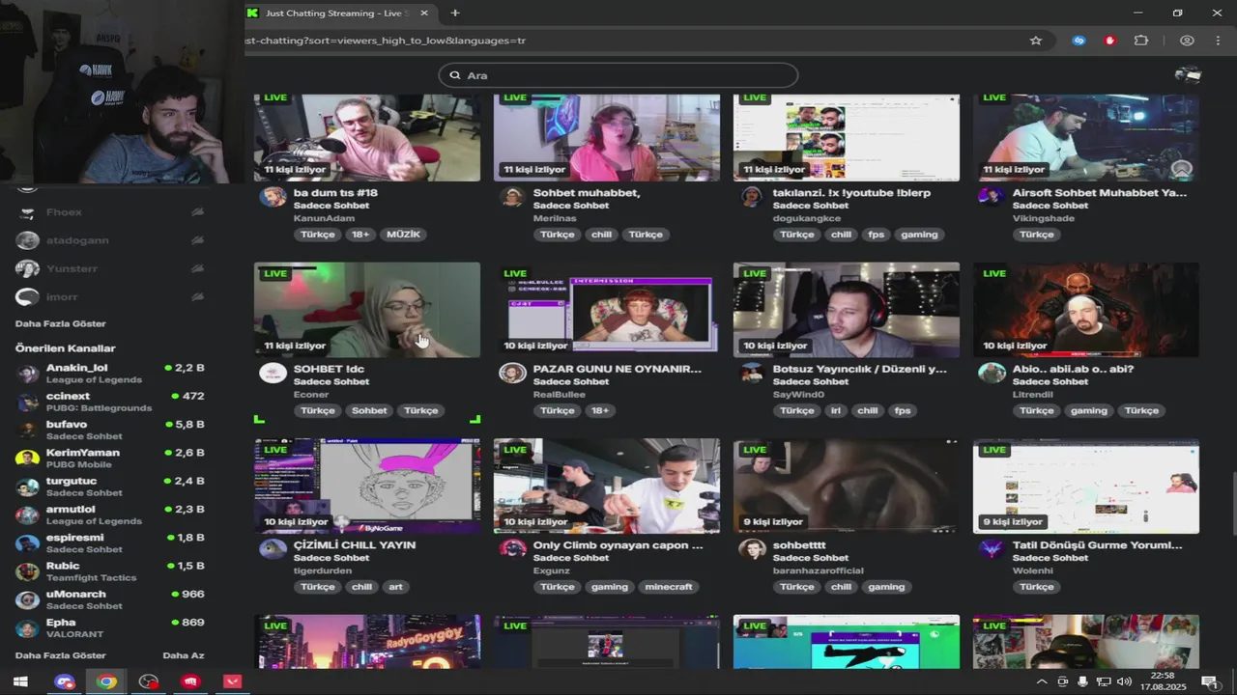
Task: Open the system volume control
Action: coord(1124,681)
